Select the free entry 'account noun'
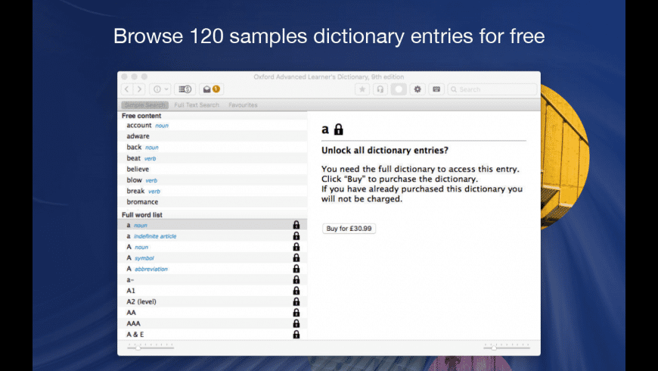This screenshot has width=658, height=371. [213, 125]
